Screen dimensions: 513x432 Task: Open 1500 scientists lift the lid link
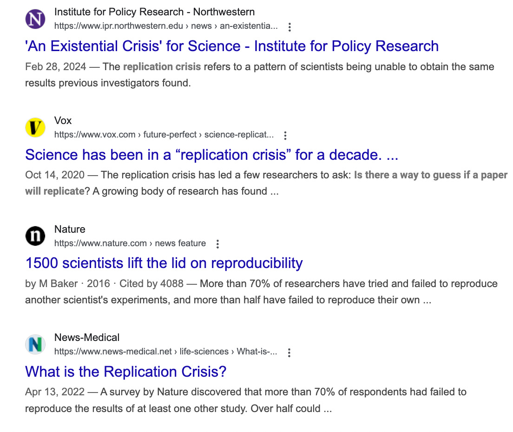(x=164, y=263)
